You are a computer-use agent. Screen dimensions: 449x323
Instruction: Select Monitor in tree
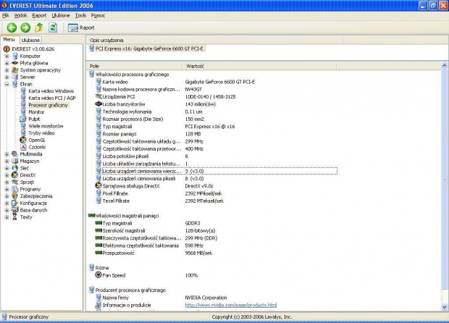[x=36, y=112]
